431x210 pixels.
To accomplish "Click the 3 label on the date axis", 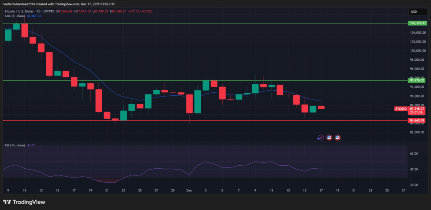I will point(205,190).
